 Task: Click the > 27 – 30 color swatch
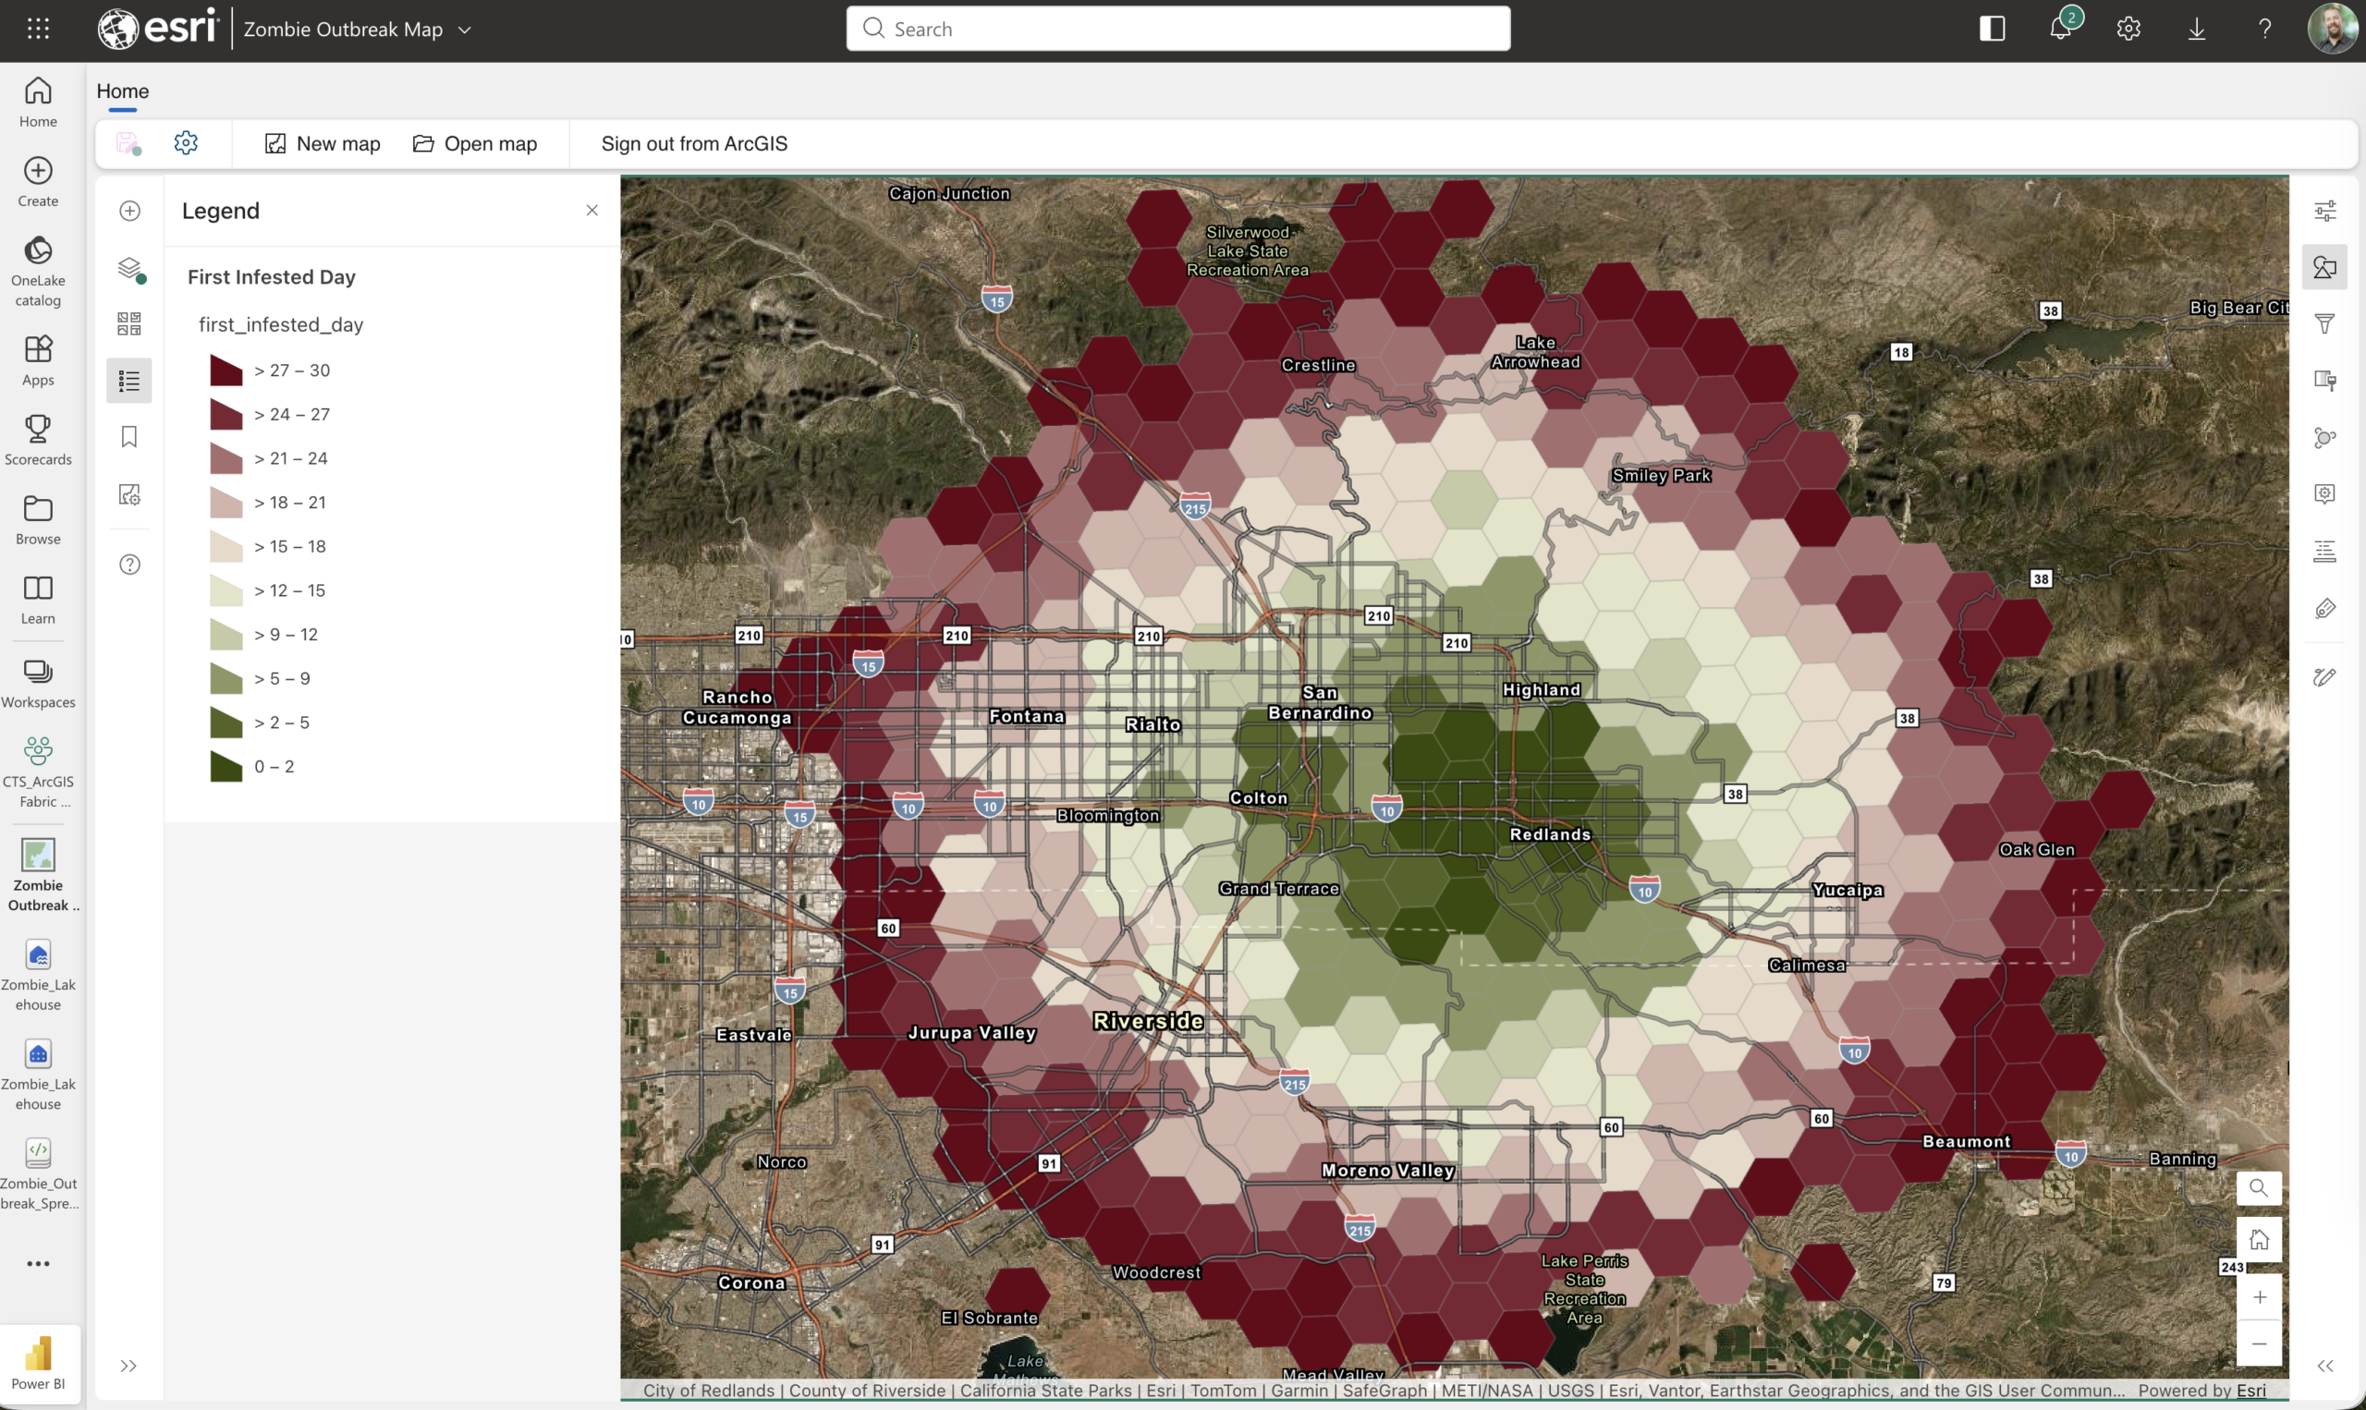pyautogui.click(x=226, y=370)
